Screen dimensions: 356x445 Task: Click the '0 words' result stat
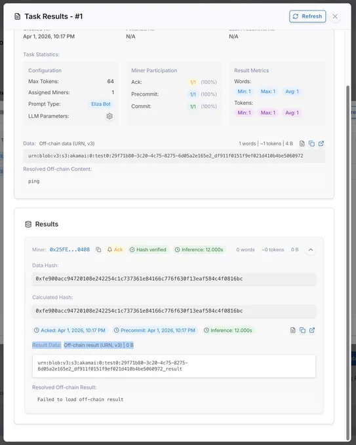pyautogui.click(x=245, y=250)
